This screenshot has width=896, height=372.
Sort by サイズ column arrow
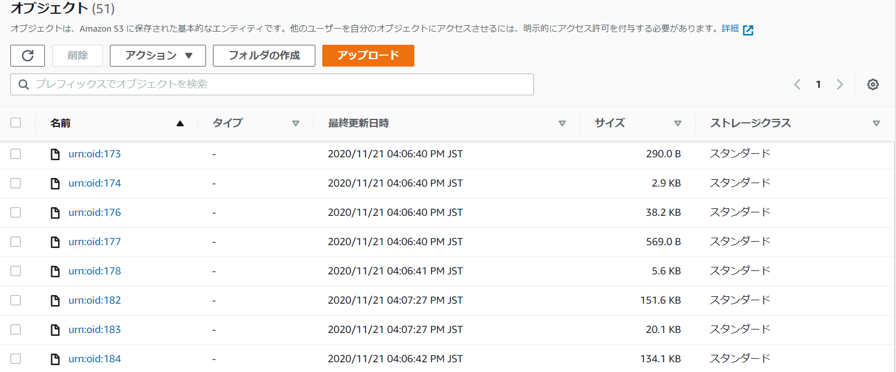pos(678,123)
